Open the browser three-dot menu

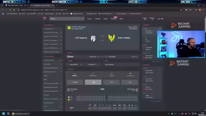[x=204, y=10]
